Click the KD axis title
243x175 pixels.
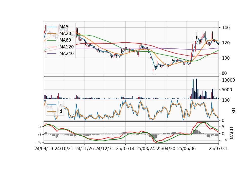click(x=234, y=111)
